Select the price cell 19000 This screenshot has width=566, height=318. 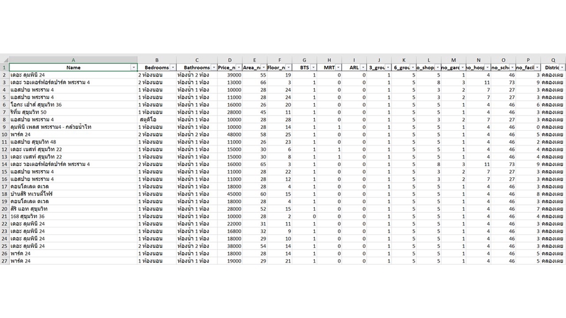[229, 261]
